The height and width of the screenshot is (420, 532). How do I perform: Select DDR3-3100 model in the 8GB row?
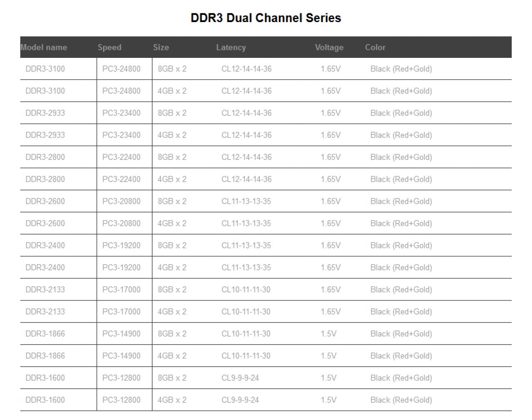pos(45,69)
